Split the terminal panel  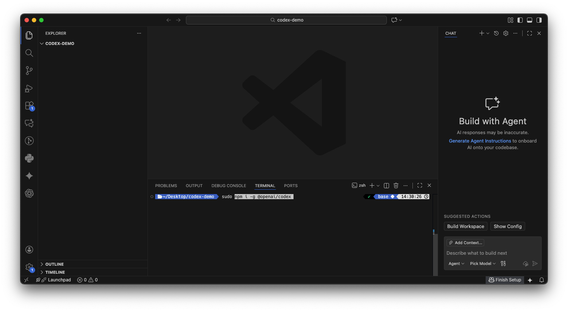pyautogui.click(x=386, y=186)
